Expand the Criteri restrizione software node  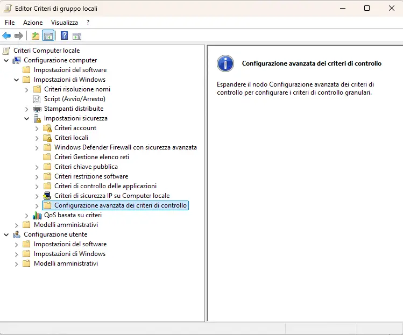[x=37, y=177]
